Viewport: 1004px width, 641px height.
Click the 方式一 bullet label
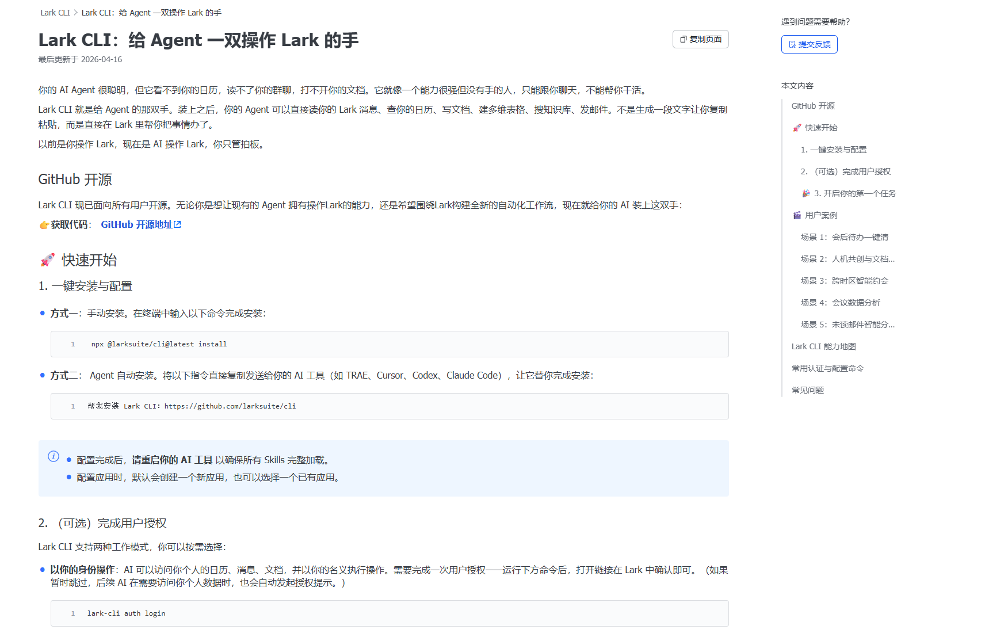coord(64,314)
